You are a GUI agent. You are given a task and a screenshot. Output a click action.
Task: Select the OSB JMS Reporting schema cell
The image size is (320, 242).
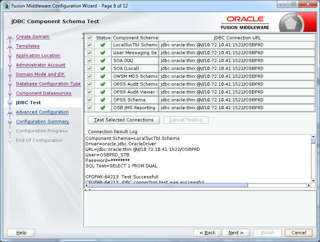[x=135, y=108]
